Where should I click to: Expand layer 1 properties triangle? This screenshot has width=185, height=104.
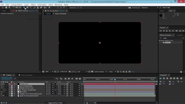10,84
